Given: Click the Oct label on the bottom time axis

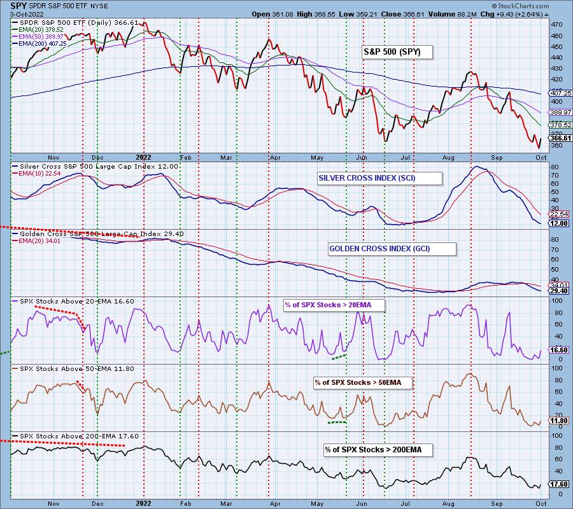Looking at the screenshot, I should (x=541, y=504).
